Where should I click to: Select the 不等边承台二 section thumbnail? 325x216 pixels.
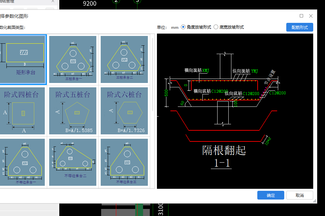pyautogui.click(x=73, y=162)
